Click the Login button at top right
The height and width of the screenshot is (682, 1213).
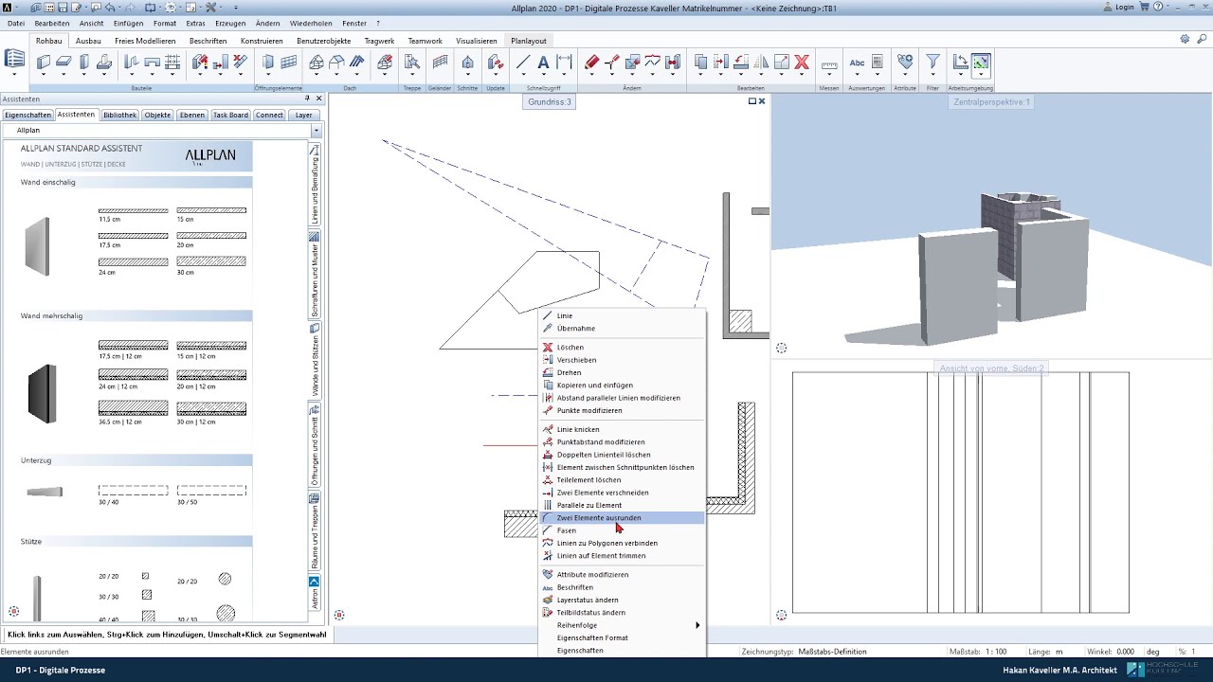(x=1119, y=7)
